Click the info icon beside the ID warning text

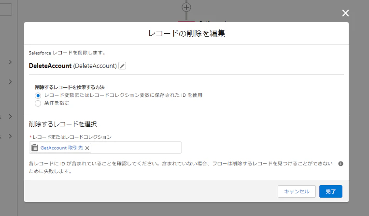pyautogui.click(x=341, y=163)
